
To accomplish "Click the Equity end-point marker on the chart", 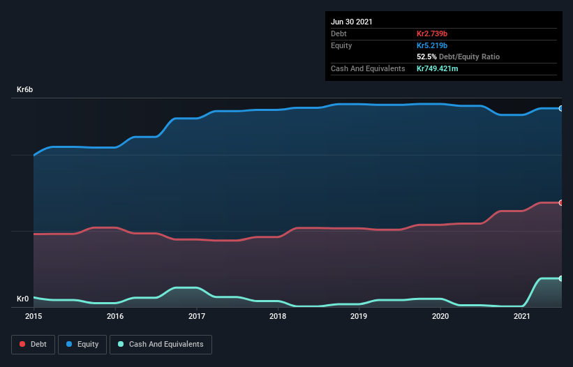I will [561, 108].
